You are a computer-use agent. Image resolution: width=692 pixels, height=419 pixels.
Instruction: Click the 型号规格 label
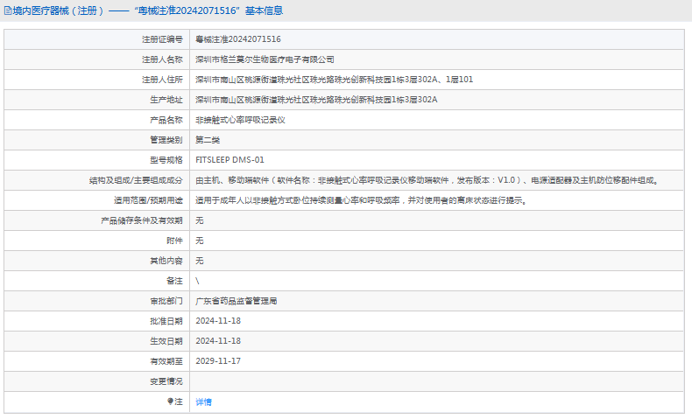point(166,160)
